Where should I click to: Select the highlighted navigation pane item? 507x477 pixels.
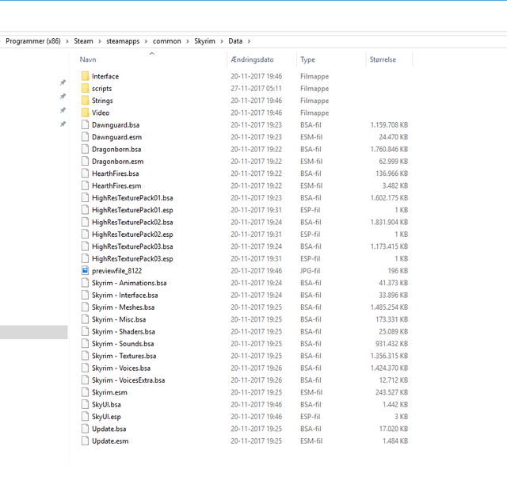[x=33, y=332]
